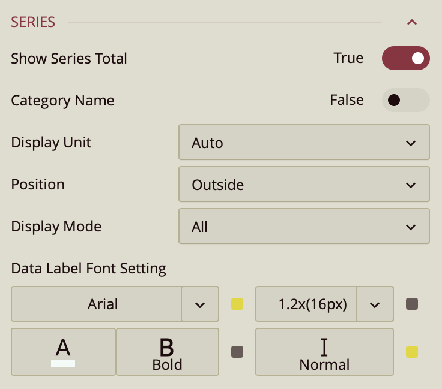Click the Show Series Total label
The height and width of the screenshot is (389, 442).
69,58
